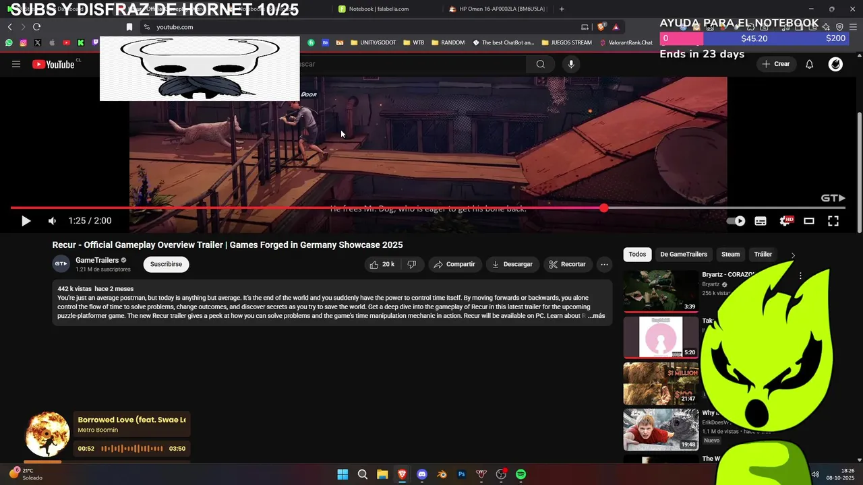Viewport: 863px width, 485px height.
Task: Open the Bryartz CORAZON video thumbnail
Action: click(x=661, y=291)
